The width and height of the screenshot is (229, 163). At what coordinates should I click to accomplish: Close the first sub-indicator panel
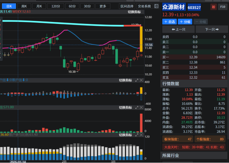pos(141,81)
